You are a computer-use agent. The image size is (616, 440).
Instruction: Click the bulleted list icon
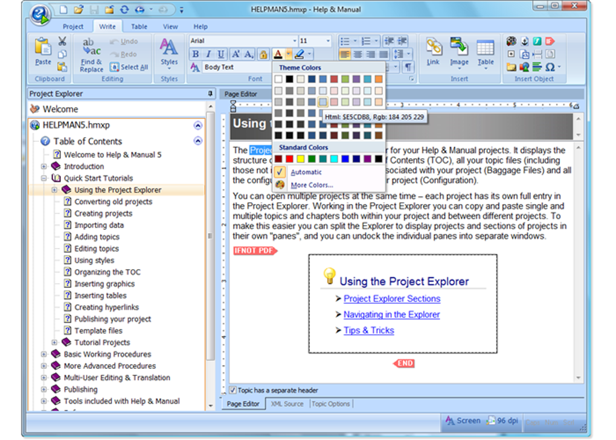344,41
